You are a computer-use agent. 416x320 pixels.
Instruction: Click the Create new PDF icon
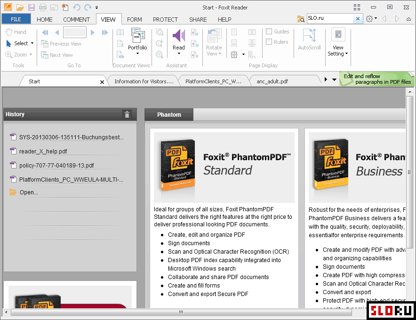pyautogui.click(x=65, y=8)
